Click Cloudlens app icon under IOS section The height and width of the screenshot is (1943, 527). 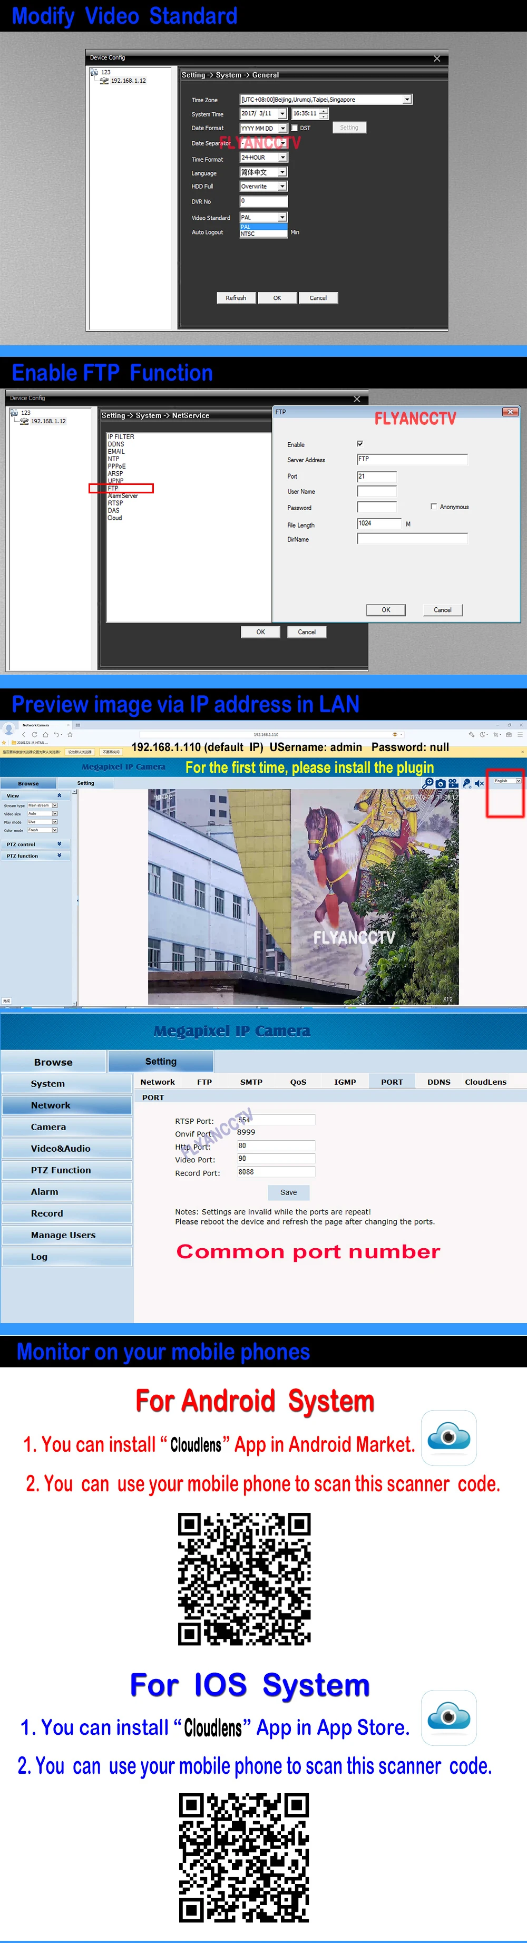448,1717
